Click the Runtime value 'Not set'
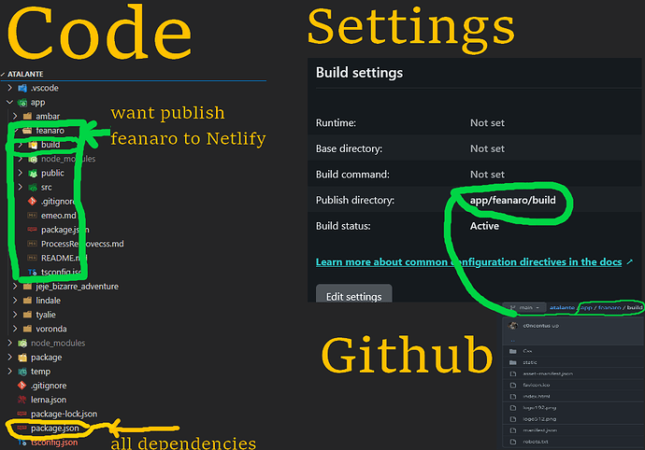The height and width of the screenshot is (450, 645). tap(487, 123)
